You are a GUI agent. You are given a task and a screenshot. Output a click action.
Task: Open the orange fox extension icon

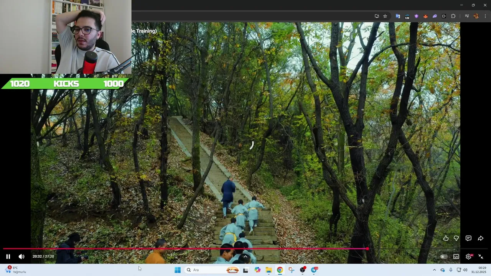pos(425,16)
